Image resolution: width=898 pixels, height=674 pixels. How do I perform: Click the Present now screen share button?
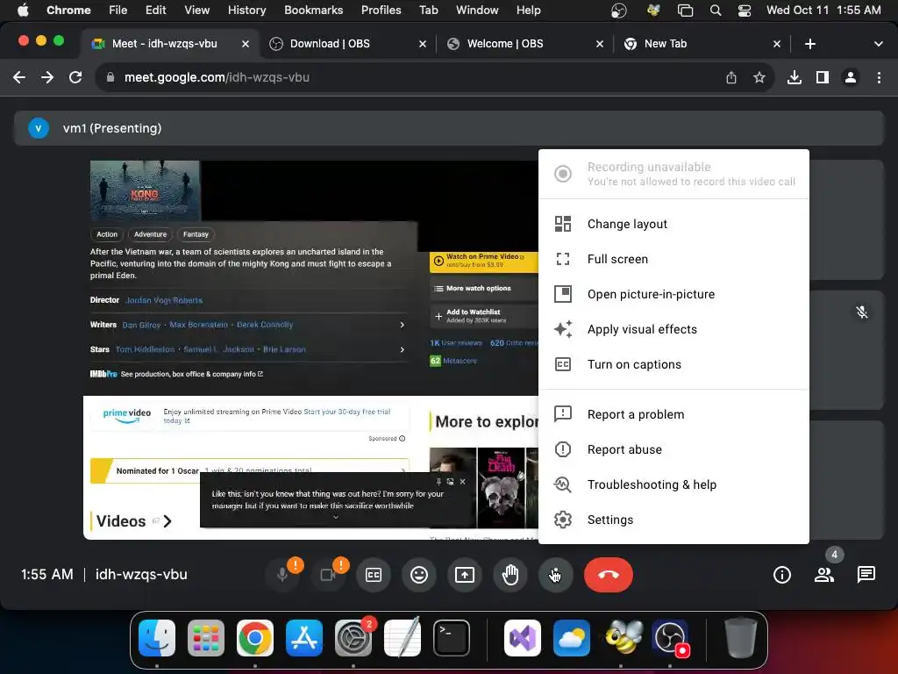pyautogui.click(x=465, y=574)
